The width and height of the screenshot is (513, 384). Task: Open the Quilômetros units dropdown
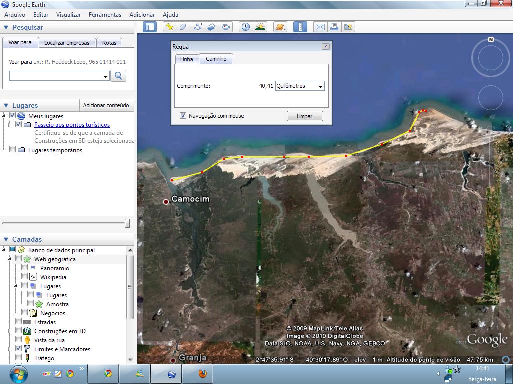click(300, 86)
